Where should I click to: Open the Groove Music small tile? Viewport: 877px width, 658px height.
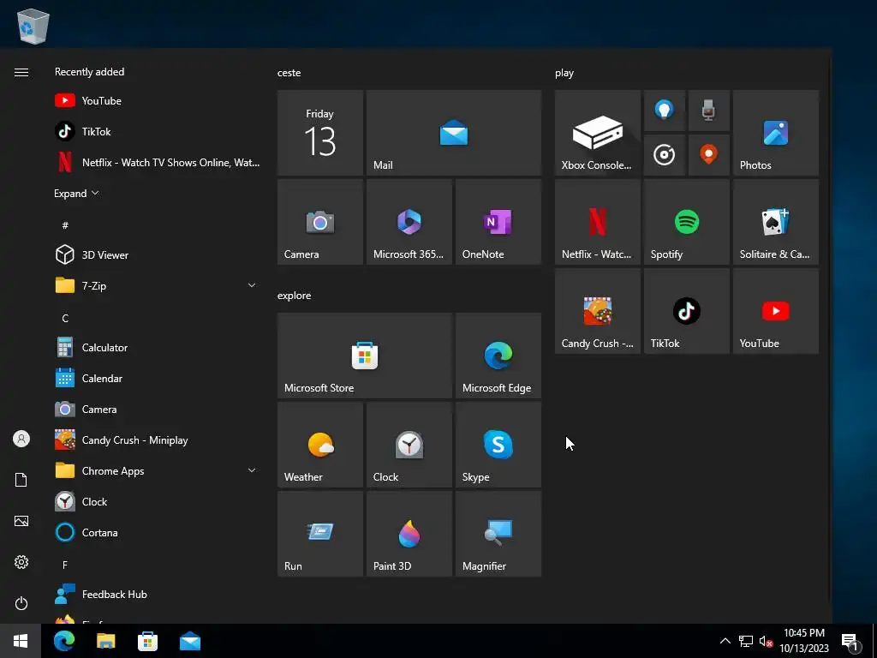(x=665, y=155)
